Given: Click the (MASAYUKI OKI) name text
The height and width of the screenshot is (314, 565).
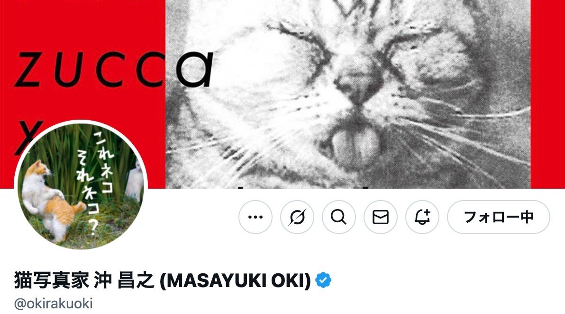Looking at the screenshot, I should (235, 280).
